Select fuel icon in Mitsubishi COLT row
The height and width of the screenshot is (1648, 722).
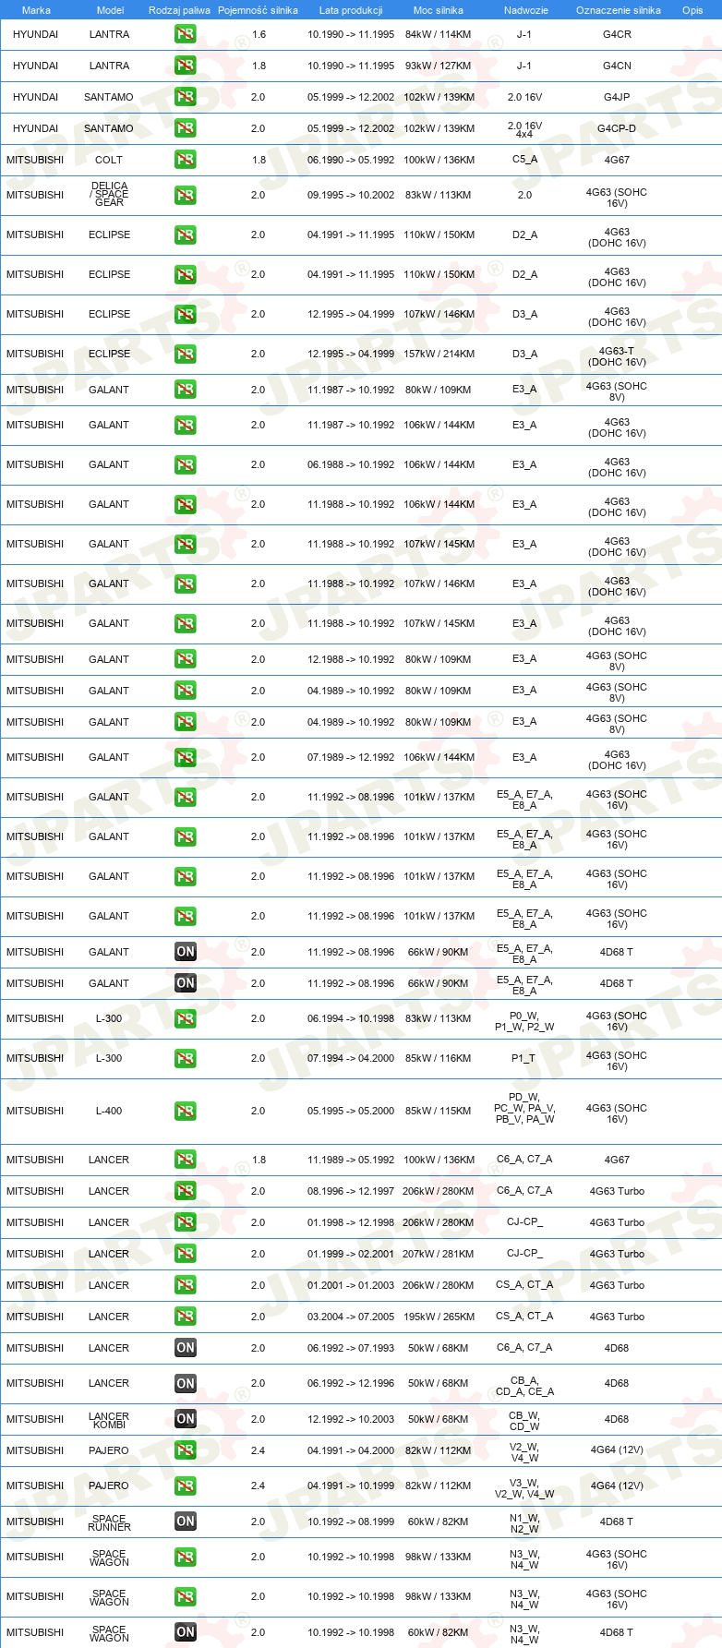pyautogui.click(x=186, y=160)
